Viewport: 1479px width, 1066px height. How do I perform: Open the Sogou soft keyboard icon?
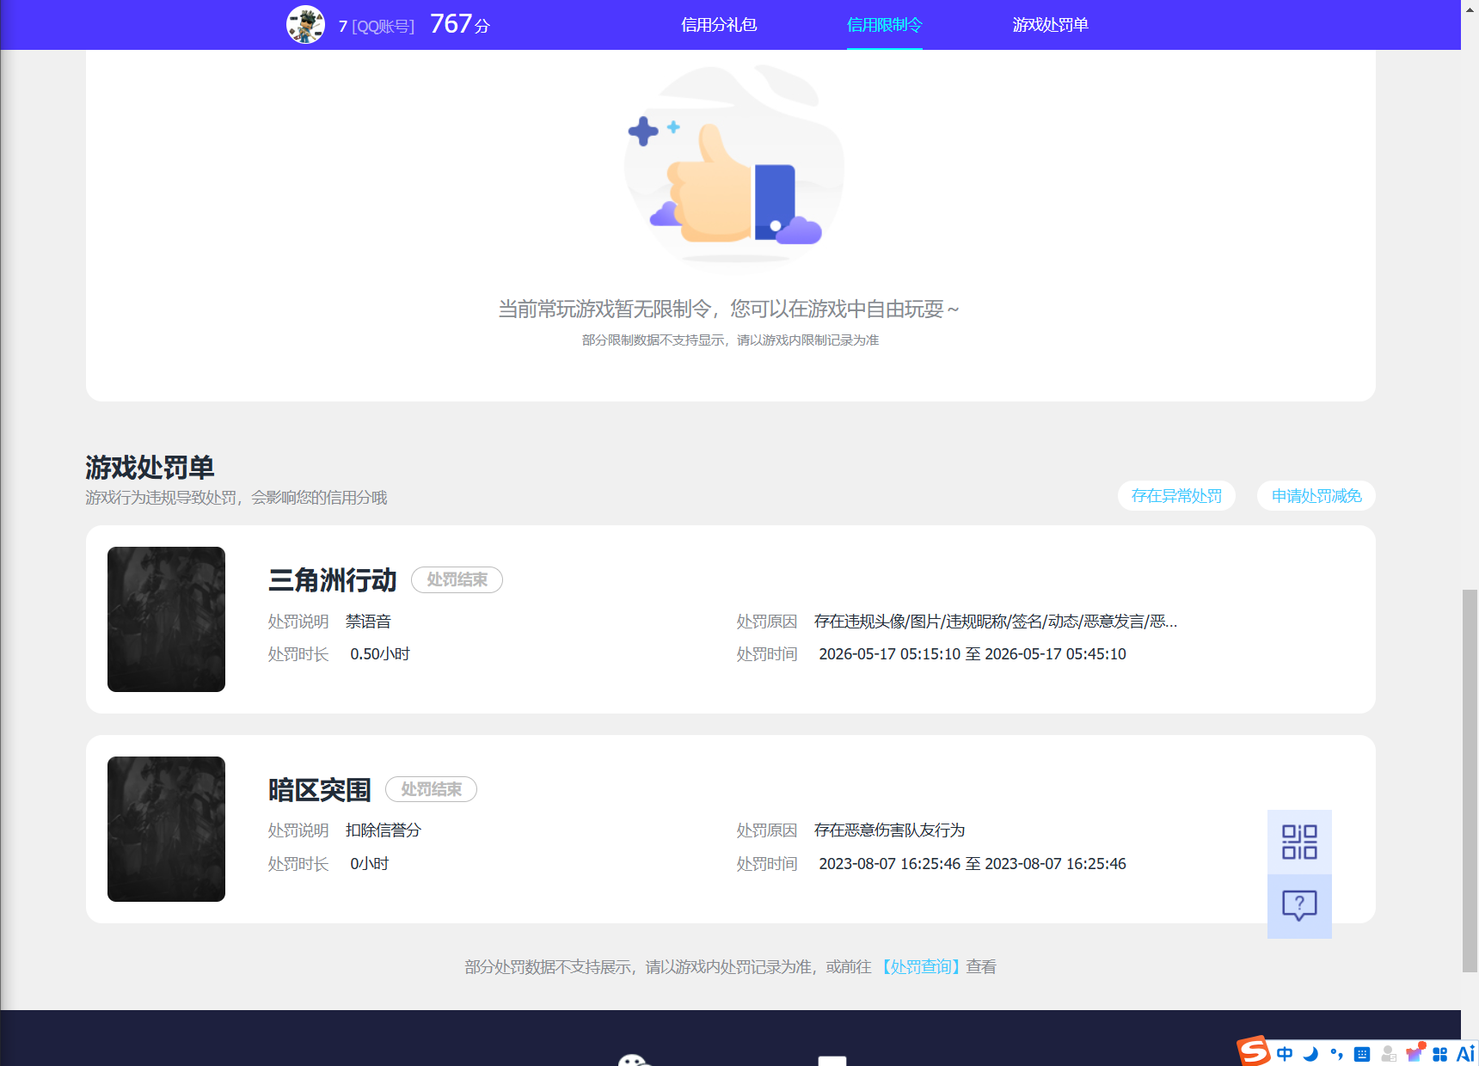pyautogui.click(x=1362, y=1054)
